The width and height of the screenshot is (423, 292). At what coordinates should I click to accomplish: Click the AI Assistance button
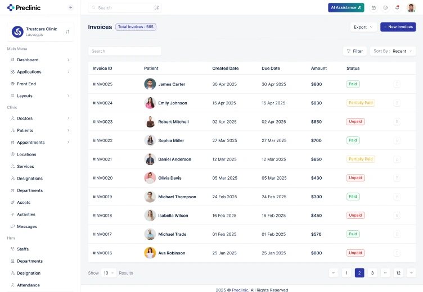[346, 7]
